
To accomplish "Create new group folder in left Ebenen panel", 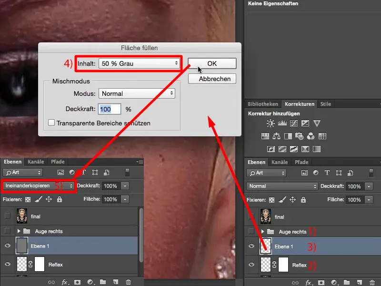I will (103, 282).
